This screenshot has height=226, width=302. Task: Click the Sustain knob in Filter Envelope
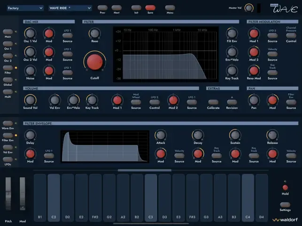coord(235,135)
